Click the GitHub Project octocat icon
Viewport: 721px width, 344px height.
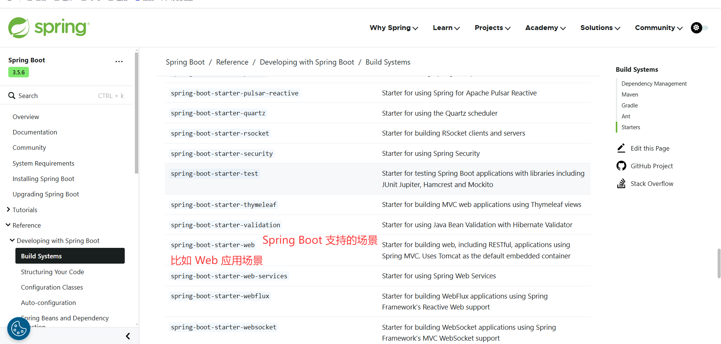(x=621, y=166)
